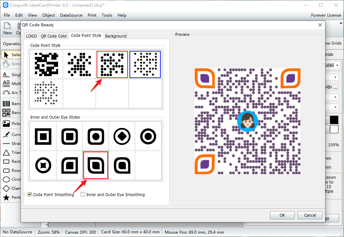The image size is (344, 237).
Task: Confirm with the OK button
Action: point(282,215)
